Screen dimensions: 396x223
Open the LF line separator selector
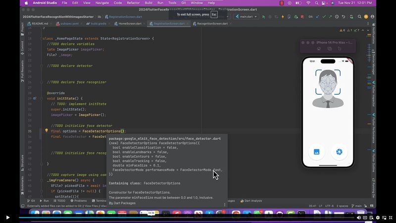[x=320, y=206]
